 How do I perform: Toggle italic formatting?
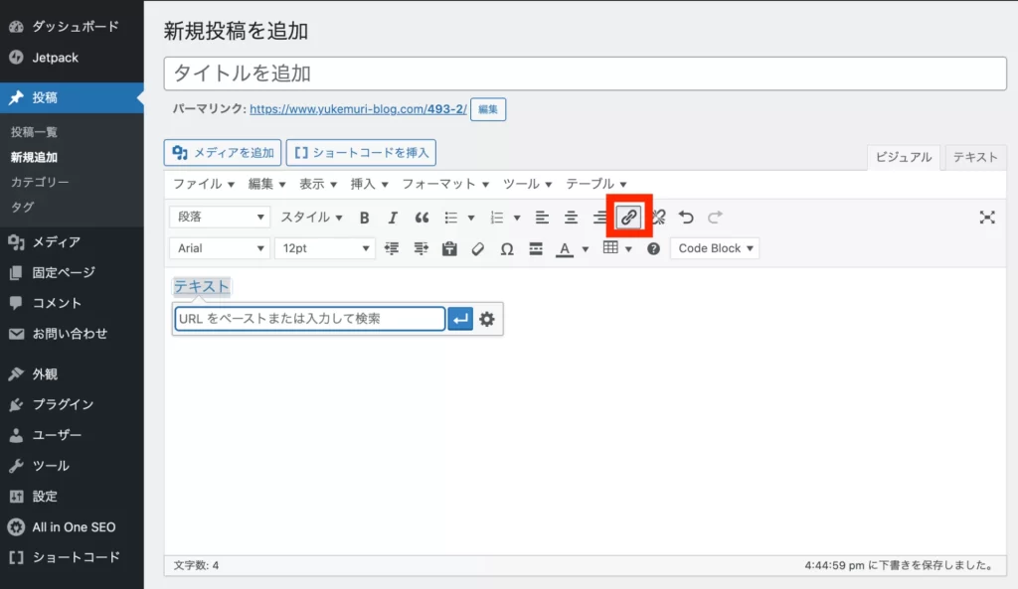click(x=393, y=218)
